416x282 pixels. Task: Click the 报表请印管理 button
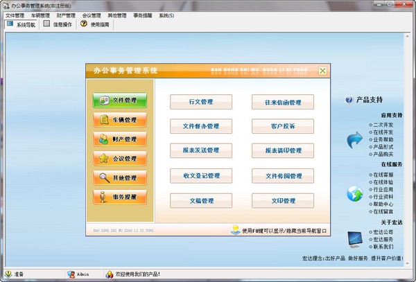(283, 150)
